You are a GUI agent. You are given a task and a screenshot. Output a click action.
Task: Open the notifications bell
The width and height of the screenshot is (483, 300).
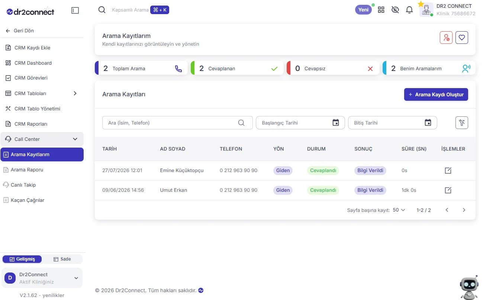point(409,10)
